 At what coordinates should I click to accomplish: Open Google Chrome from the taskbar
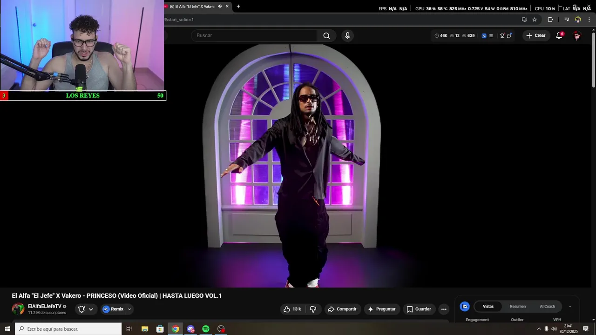[x=175, y=329]
